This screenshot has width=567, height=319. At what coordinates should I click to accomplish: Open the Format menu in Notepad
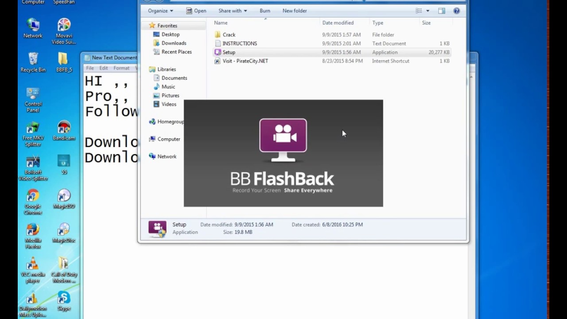point(121,68)
